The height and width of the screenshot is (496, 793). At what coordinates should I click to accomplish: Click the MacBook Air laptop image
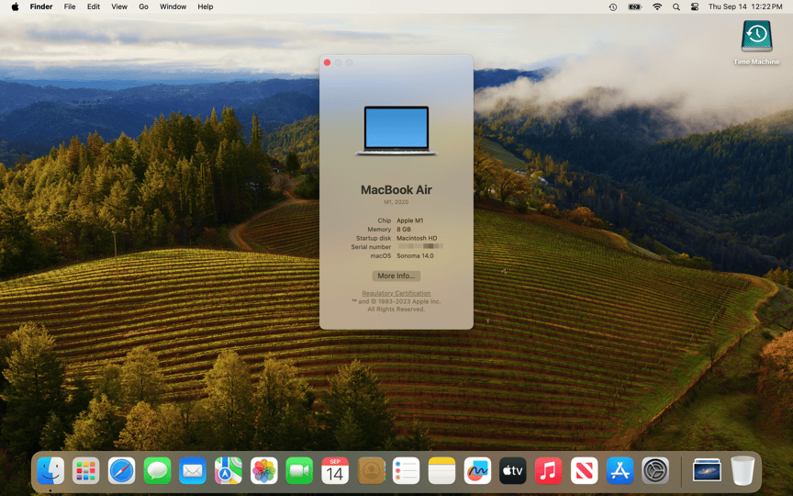pyautogui.click(x=396, y=130)
